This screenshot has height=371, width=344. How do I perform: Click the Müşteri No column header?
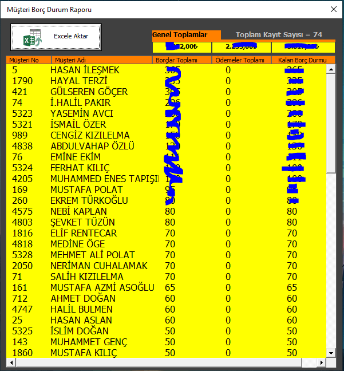(x=28, y=60)
